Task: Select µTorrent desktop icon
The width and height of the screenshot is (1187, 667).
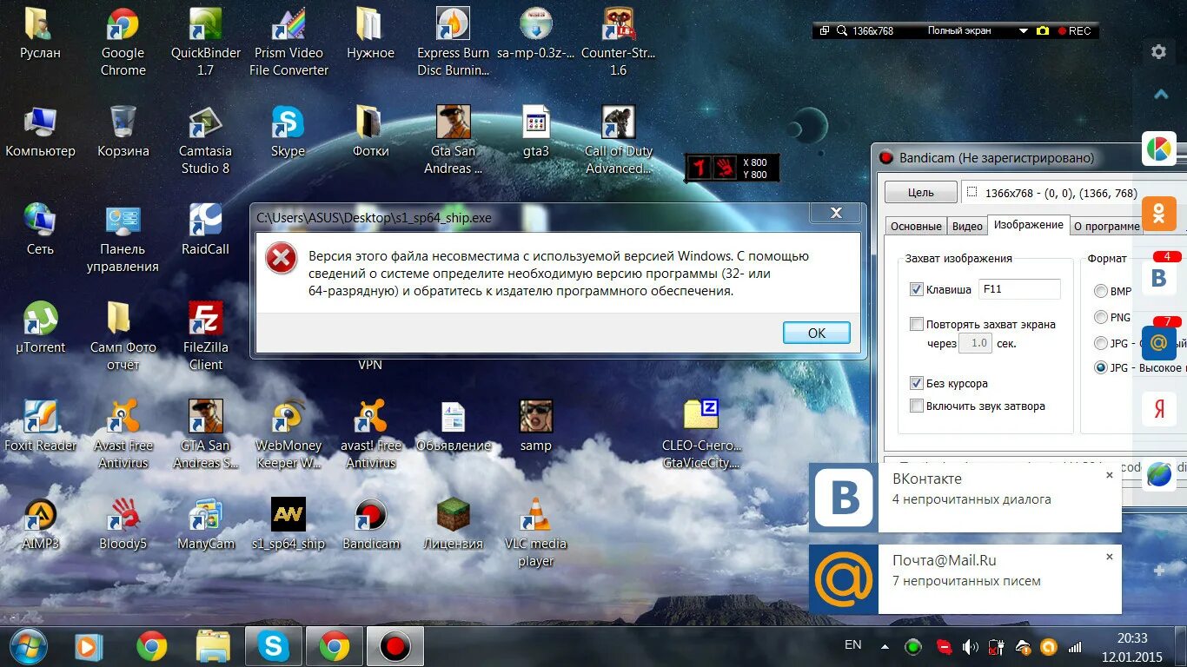Action: [40, 327]
